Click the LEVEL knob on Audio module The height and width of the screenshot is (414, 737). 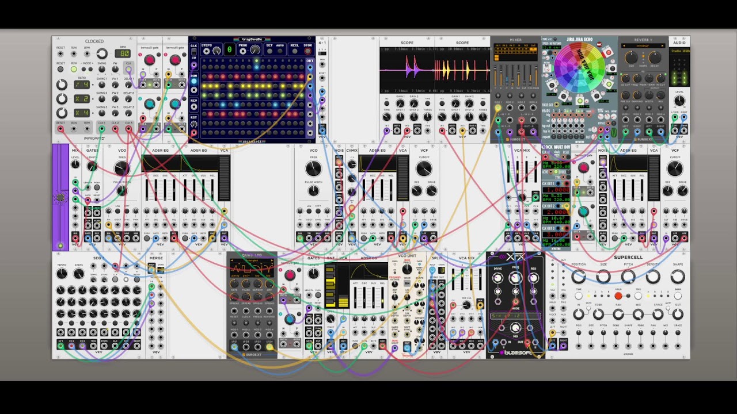(679, 101)
